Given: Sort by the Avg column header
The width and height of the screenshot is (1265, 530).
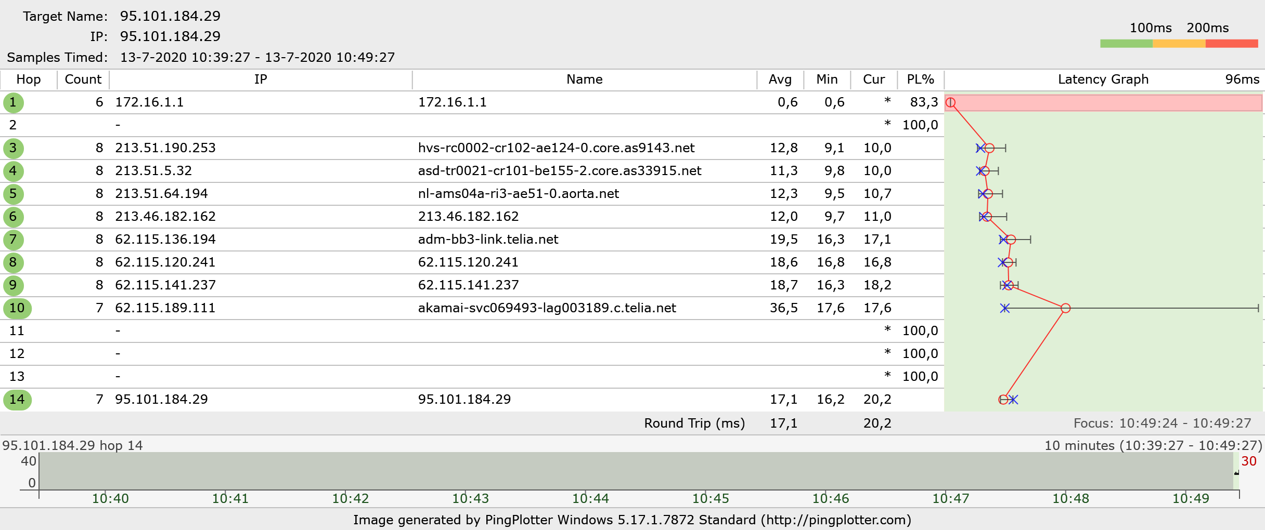Looking at the screenshot, I should pos(780,79).
